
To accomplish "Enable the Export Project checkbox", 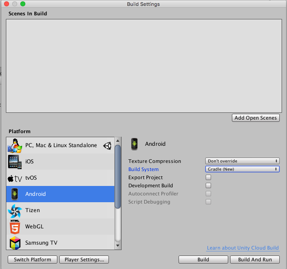I will click(x=208, y=177).
